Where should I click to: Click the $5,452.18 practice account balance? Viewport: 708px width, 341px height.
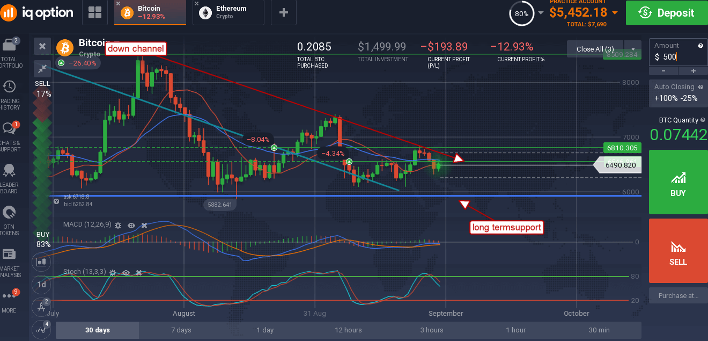tap(578, 12)
